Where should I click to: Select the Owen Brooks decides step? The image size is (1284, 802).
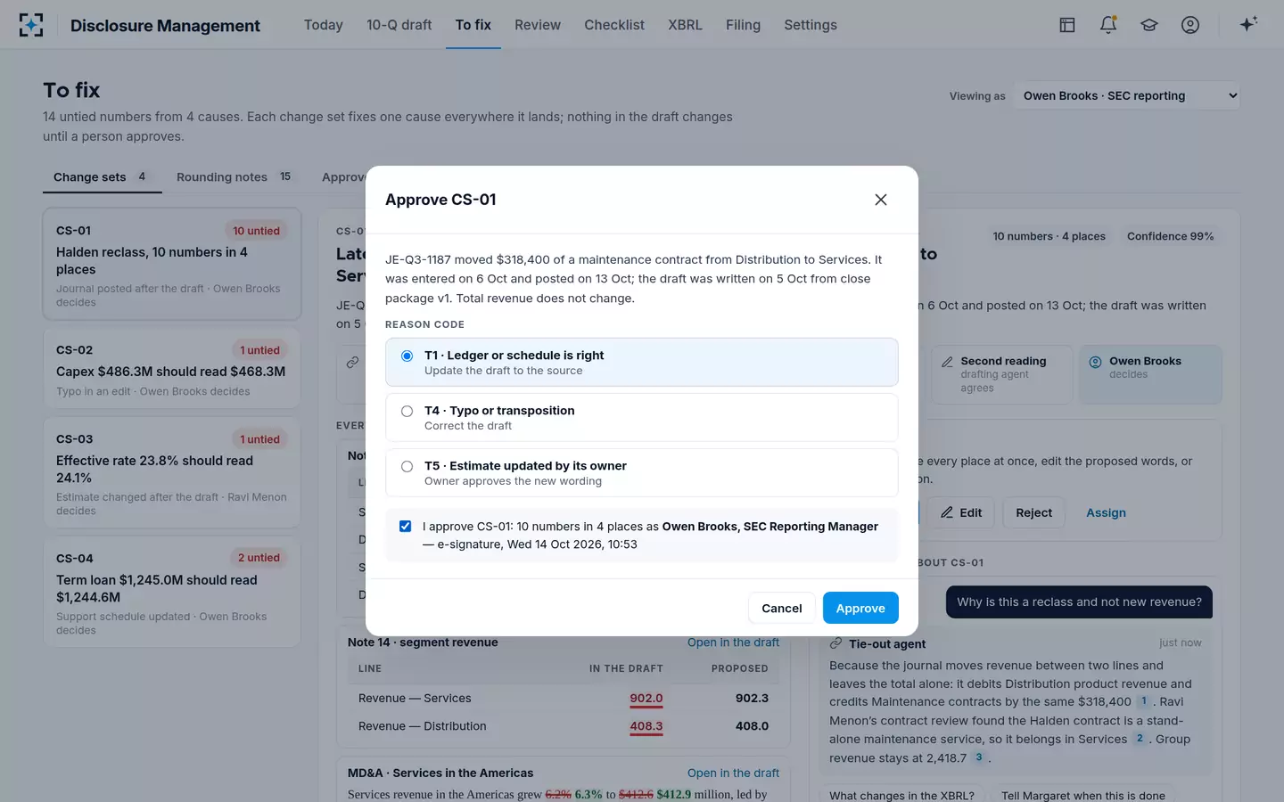coord(1150,374)
